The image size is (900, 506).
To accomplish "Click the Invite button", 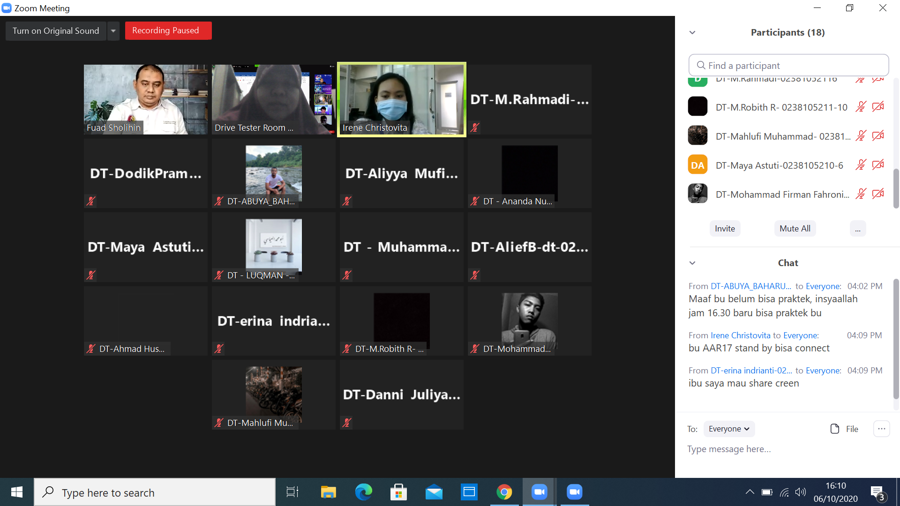I will click(x=725, y=229).
